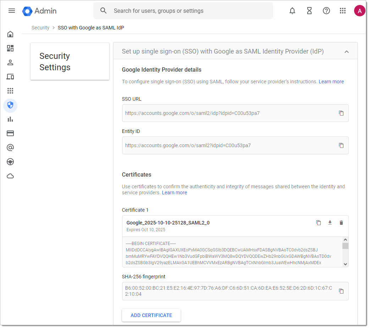This screenshot has height=328, width=369.
Task: Open the cloud icon in sidebar
Action: click(x=10, y=176)
